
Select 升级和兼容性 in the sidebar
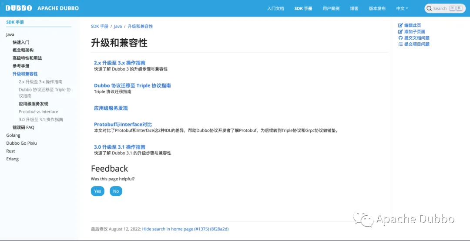[25, 74]
